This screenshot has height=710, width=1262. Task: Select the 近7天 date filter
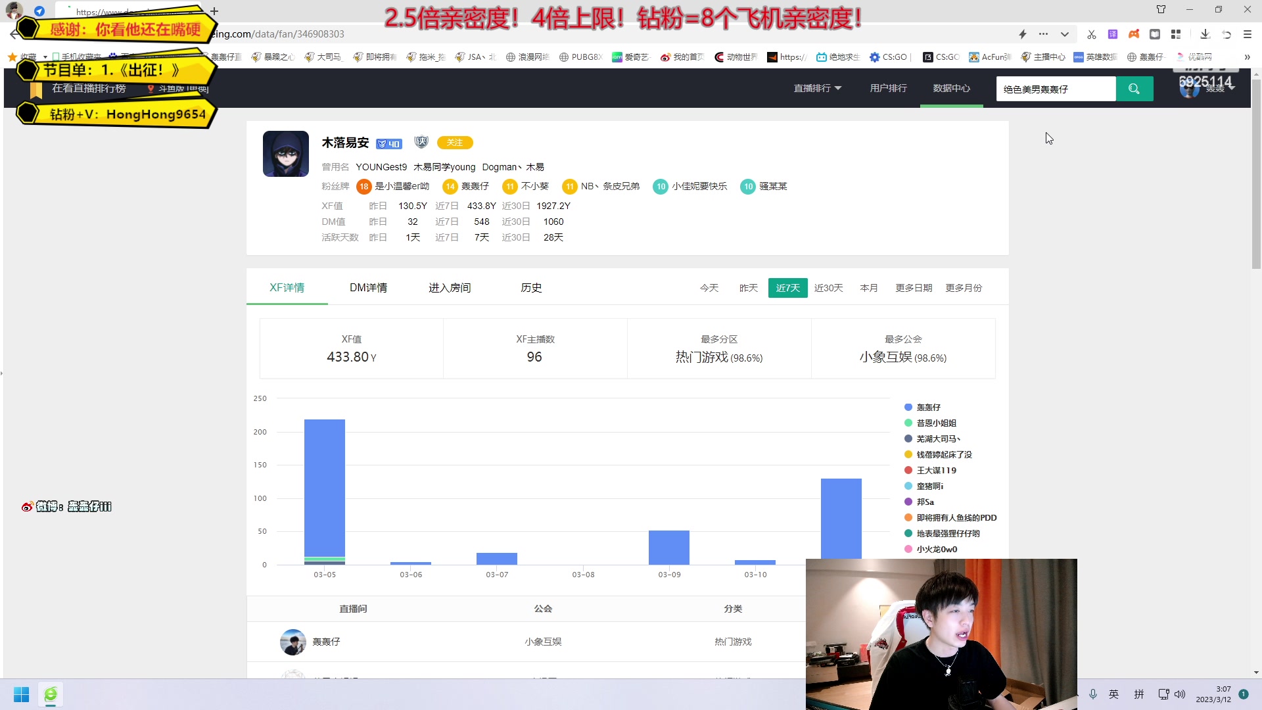click(x=788, y=288)
